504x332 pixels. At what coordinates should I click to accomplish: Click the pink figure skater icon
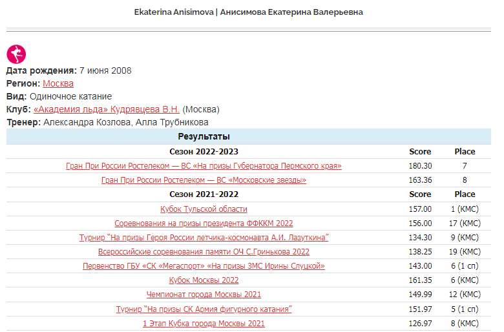16,54
